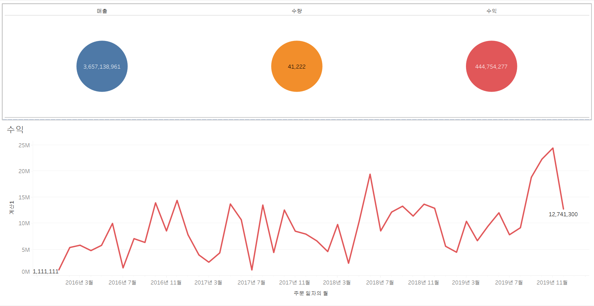Click the 2016년 11월 axis label

click(166, 283)
